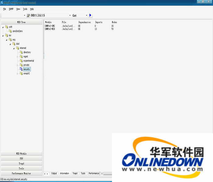Viewport: 213px width, 182px height.
Task: Click the OID edit icon beside OID field
Action: click(28, 15)
